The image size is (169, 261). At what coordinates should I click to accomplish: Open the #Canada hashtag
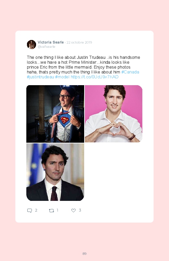coord(130,72)
